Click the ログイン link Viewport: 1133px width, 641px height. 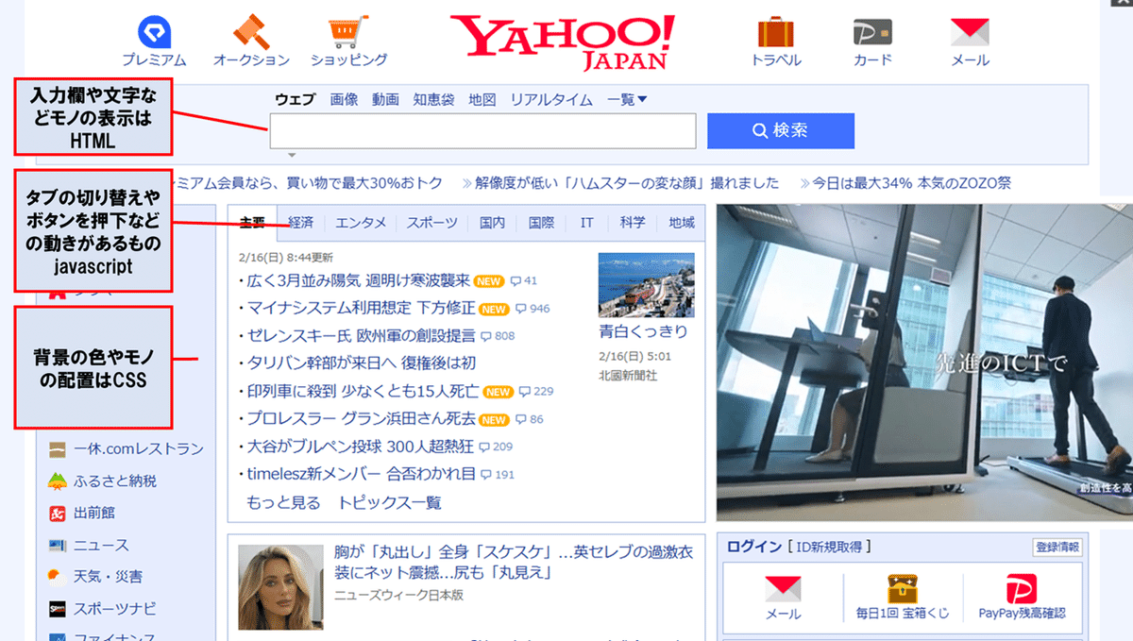(754, 547)
